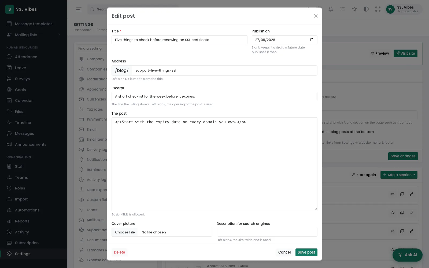429x268 pixels.
Task: Enter fullscreen with the expand icon
Action: click(378, 9)
